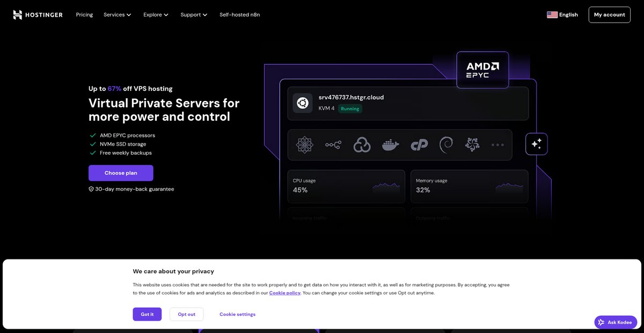644x333 pixels.
Task: Click the AlmaLinux icon
Action: click(472, 144)
